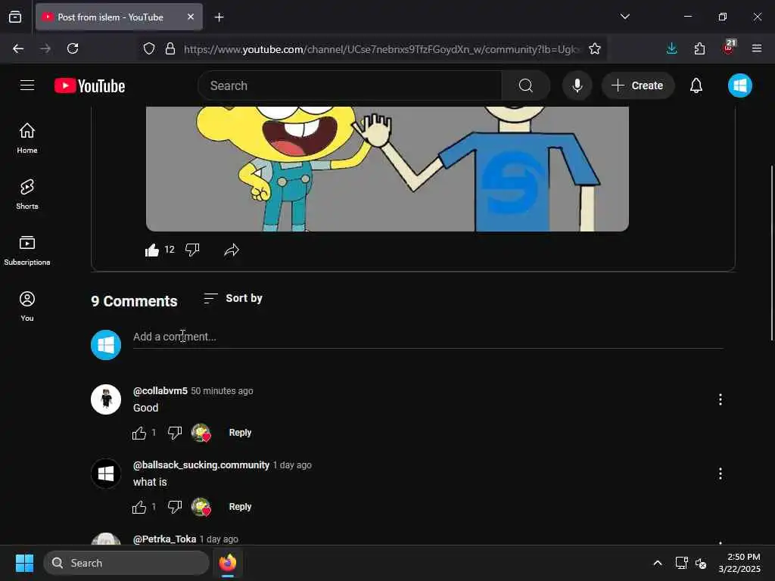This screenshot has width=775, height=581.
Task: Click the taskbar Search box
Action: pyautogui.click(x=126, y=563)
